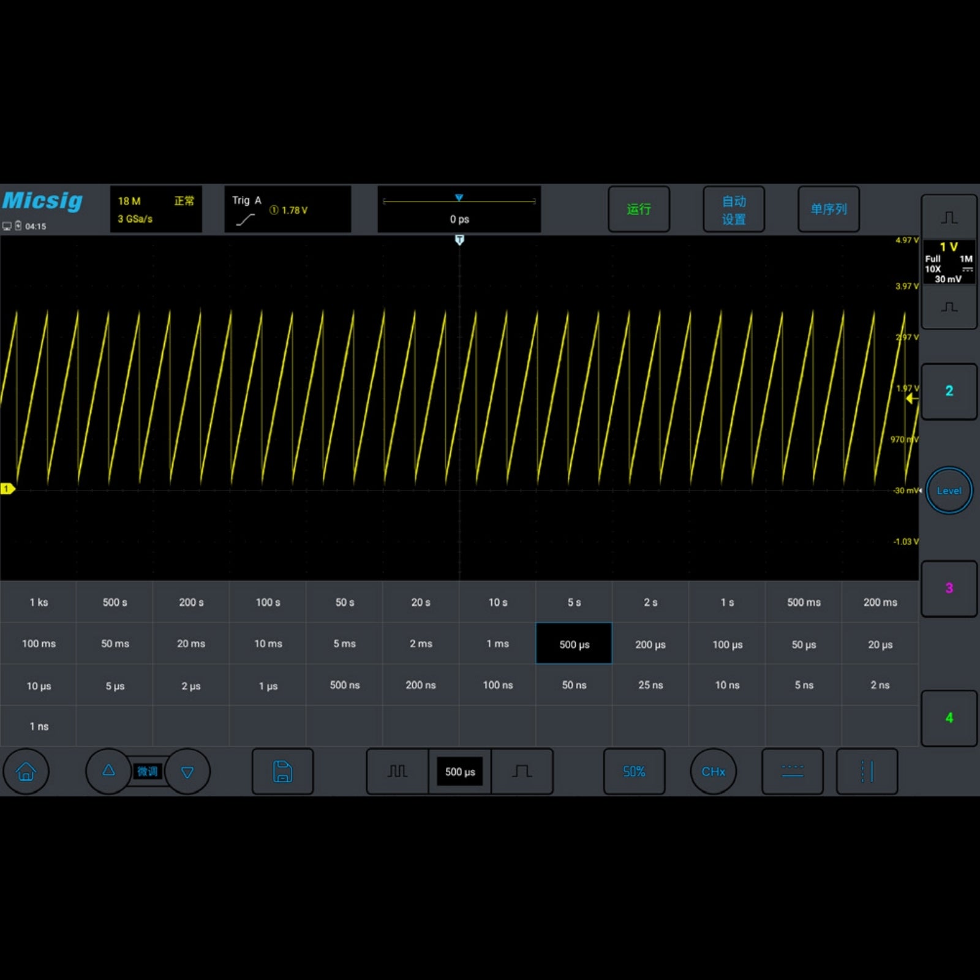Viewport: 980px width, 980px height.
Task: Enable channel 3 display
Action: click(x=949, y=588)
